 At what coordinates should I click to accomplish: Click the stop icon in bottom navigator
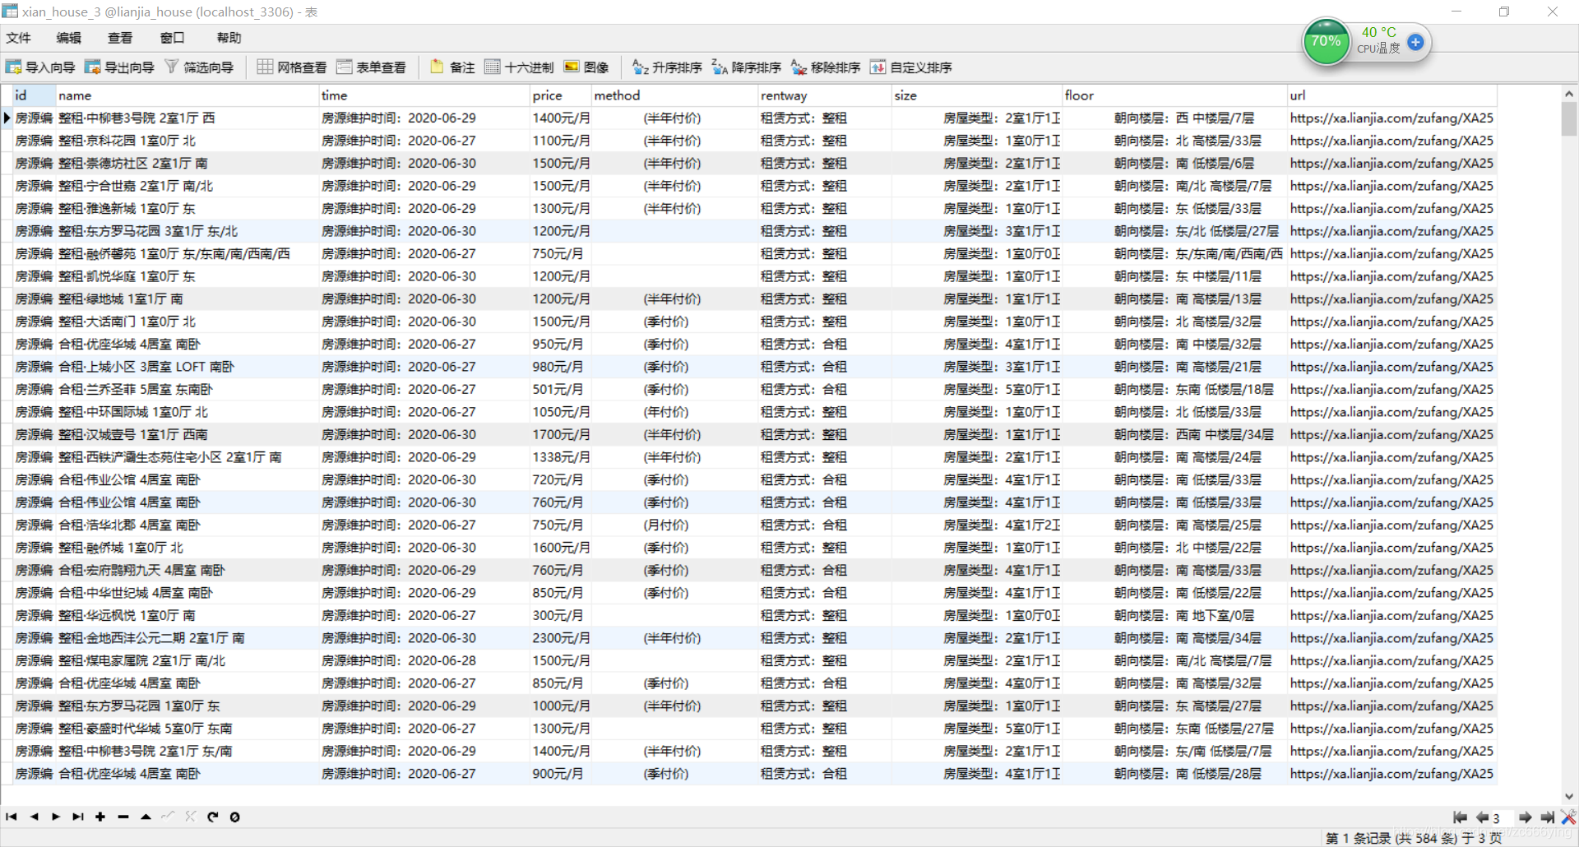coord(234,817)
